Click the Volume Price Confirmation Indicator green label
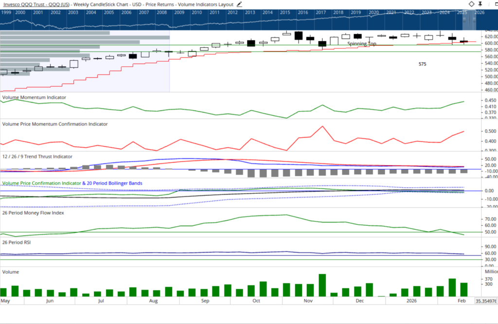Screen dimensions: 498x324 tap(40, 183)
